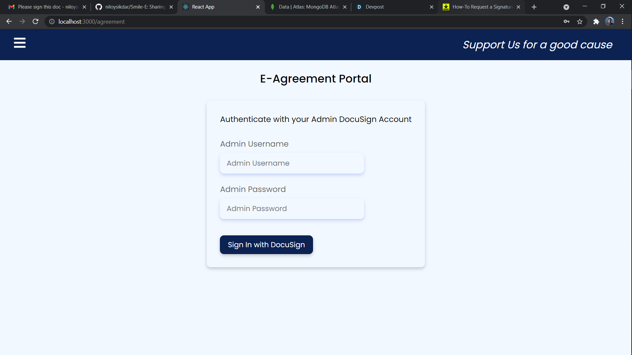Open Chrome three-dot menu
This screenshot has height=355, width=632.
point(622,22)
